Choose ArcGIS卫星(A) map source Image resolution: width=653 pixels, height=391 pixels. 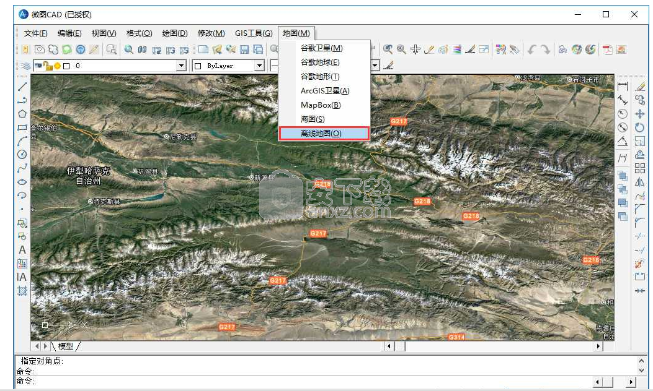(324, 90)
